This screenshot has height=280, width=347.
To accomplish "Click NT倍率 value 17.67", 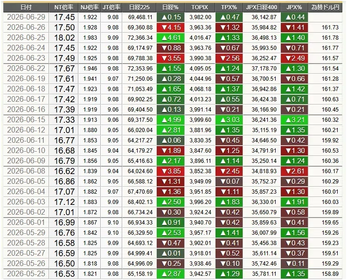I will (x=64, y=69).
